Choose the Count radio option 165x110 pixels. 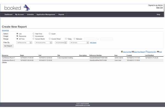point(50,34)
